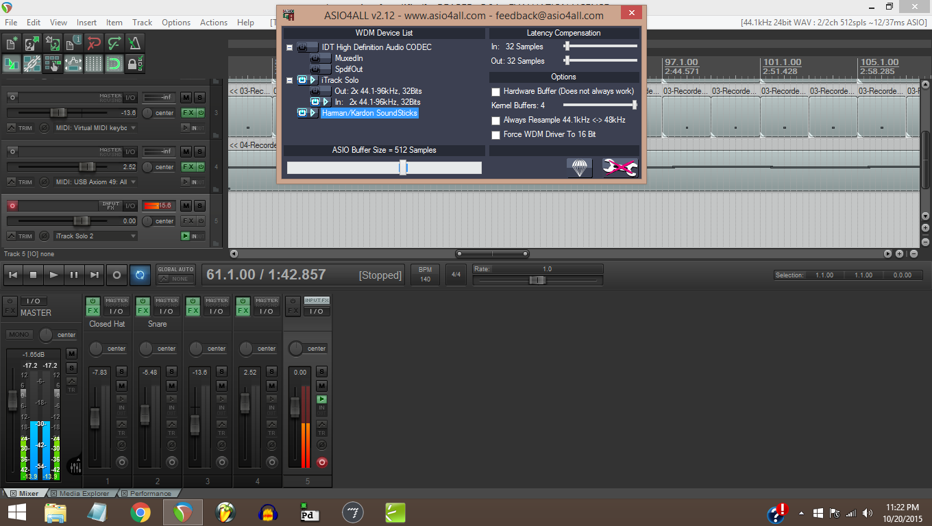Save the project via toolbar icon

(x=52, y=42)
